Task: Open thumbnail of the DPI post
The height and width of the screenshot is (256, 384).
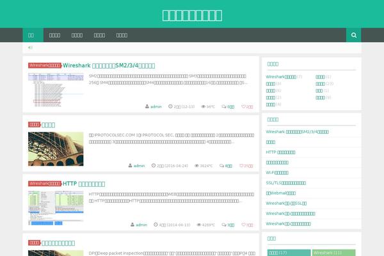Action: tap(56, 253)
